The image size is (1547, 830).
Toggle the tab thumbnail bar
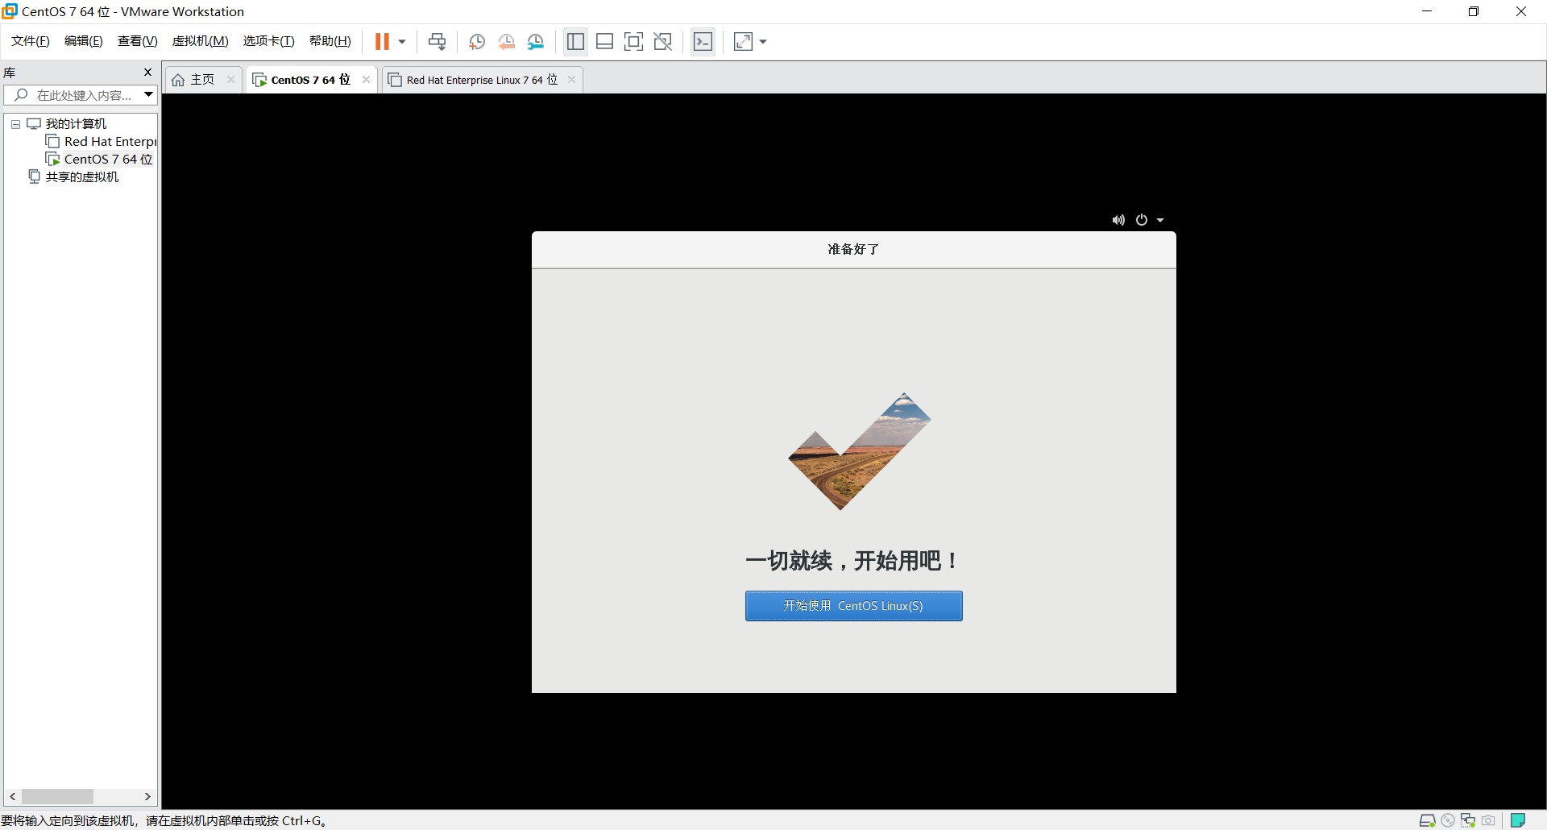605,41
